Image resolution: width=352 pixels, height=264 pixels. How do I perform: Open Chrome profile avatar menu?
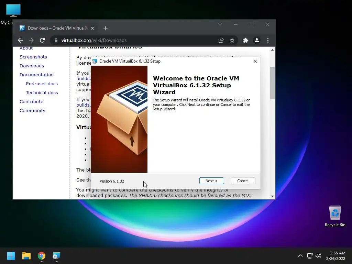(x=256, y=40)
